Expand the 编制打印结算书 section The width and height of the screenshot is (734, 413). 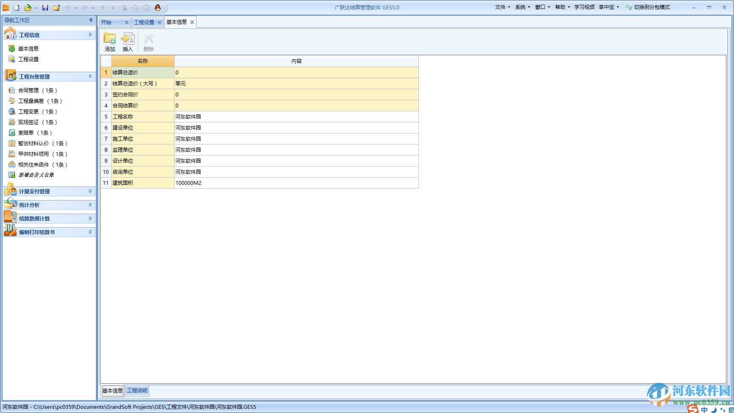[x=90, y=232]
